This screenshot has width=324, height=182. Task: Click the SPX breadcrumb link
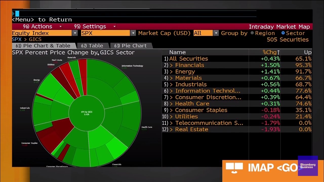17,39
